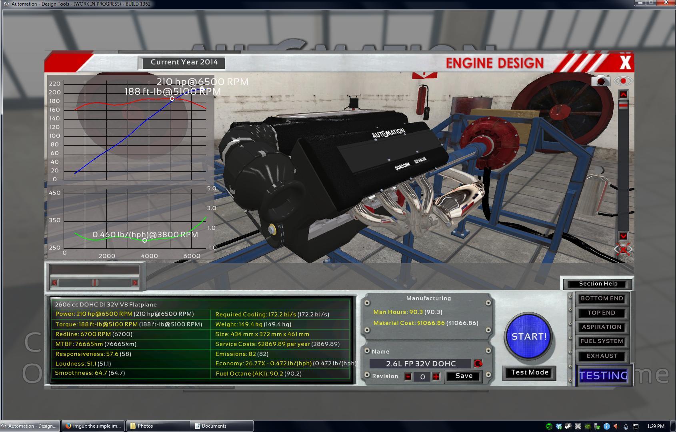Click the red refresh name icon
Image resolution: width=676 pixels, height=432 pixels.
pos(478,364)
